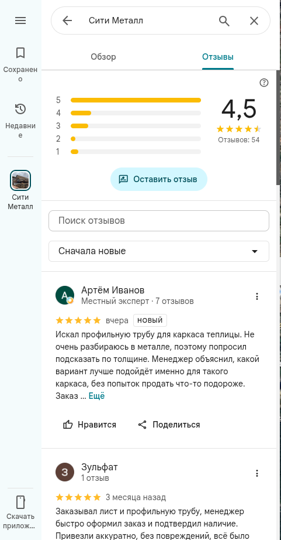
Task: Go back with the arrow icon
Action: pos(67,20)
